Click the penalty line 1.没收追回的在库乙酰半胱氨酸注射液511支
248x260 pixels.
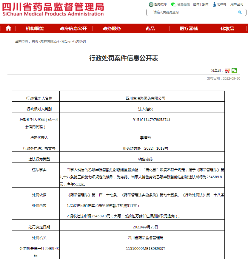coord(103,206)
